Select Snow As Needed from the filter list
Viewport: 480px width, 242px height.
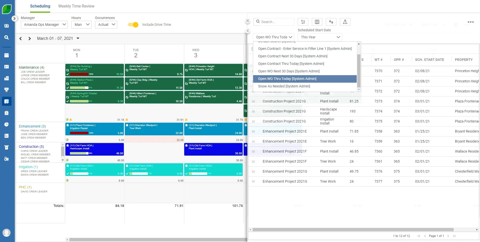pos(284,86)
